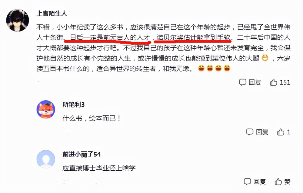Click the like thumb icon showing 151
Image resolution: width=303 pixels, height=193 pixels.
click(273, 82)
